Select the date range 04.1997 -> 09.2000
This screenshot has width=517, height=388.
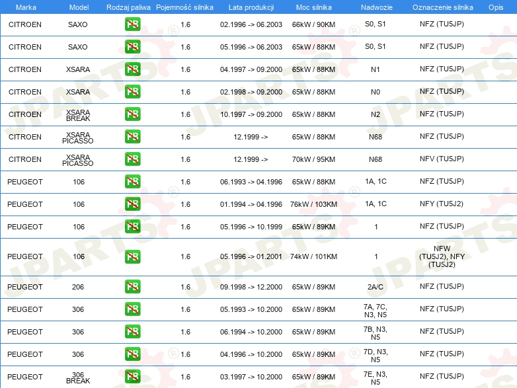tap(251, 69)
